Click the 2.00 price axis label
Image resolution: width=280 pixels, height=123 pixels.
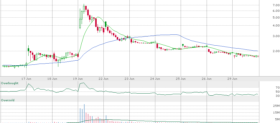(x=276, y=51)
